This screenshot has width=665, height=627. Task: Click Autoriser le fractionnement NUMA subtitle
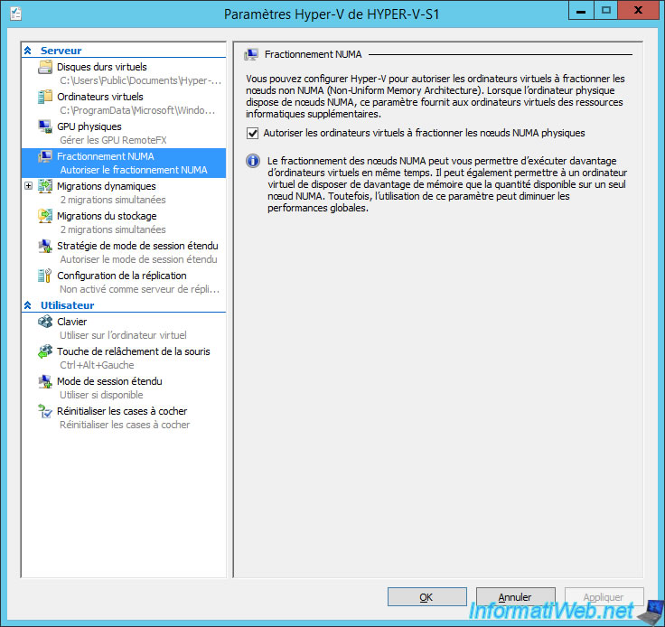(134, 170)
